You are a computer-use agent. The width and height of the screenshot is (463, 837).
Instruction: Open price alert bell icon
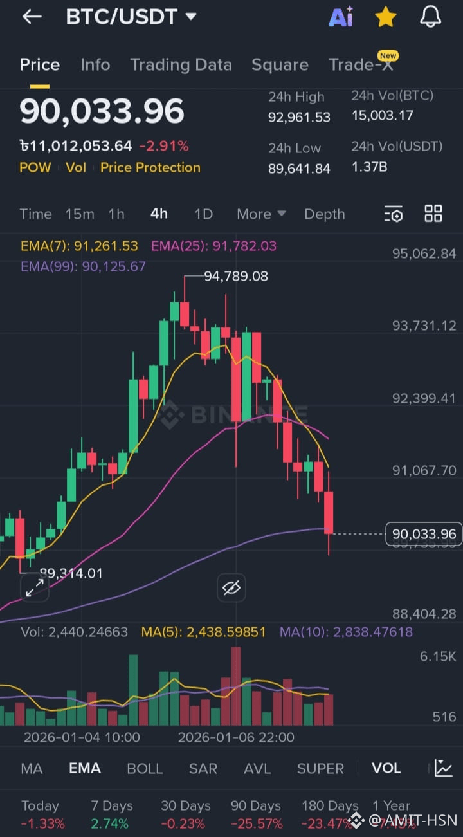(430, 17)
